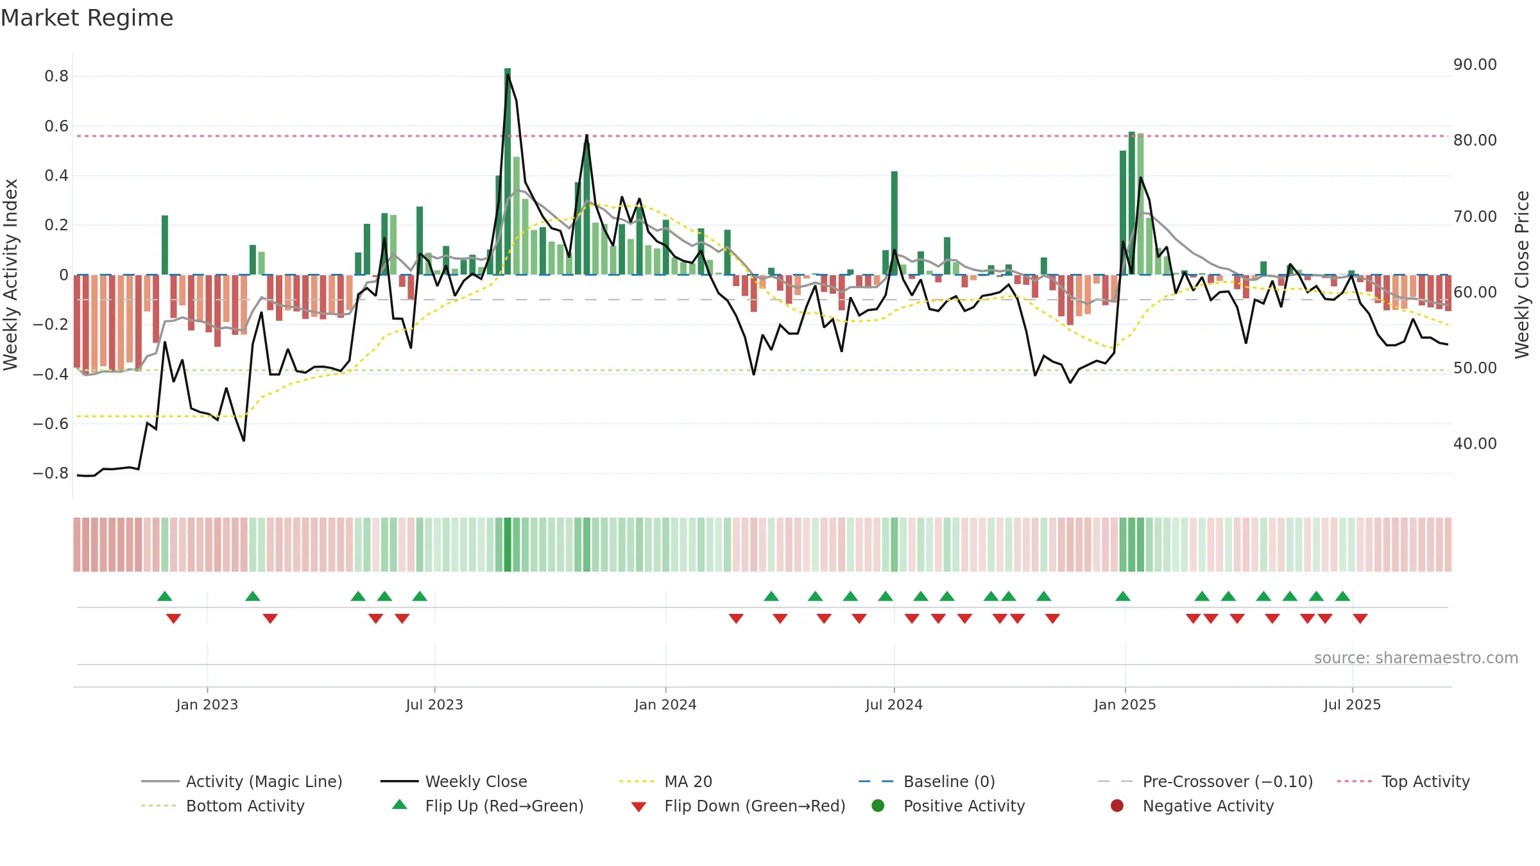Toggle the Top Activity legend entry
This screenshot has width=1540, height=866.
coord(1403,781)
